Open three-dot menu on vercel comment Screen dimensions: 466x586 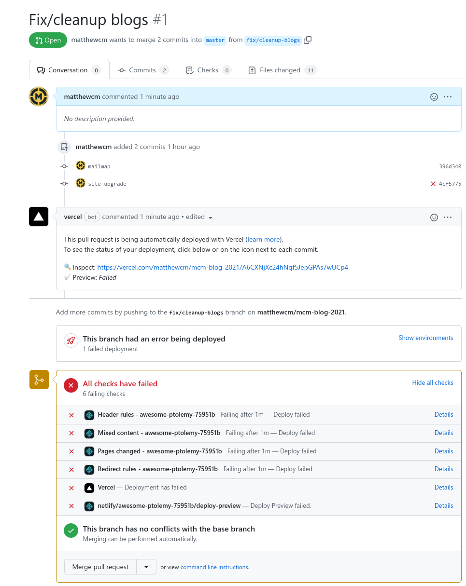point(448,218)
